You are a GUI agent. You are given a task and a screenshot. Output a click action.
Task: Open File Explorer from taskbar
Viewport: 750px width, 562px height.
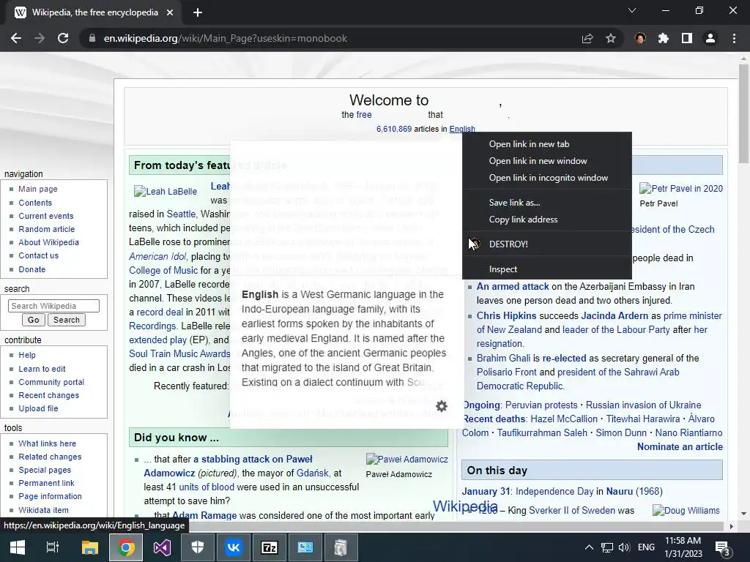(x=89, y=547)
